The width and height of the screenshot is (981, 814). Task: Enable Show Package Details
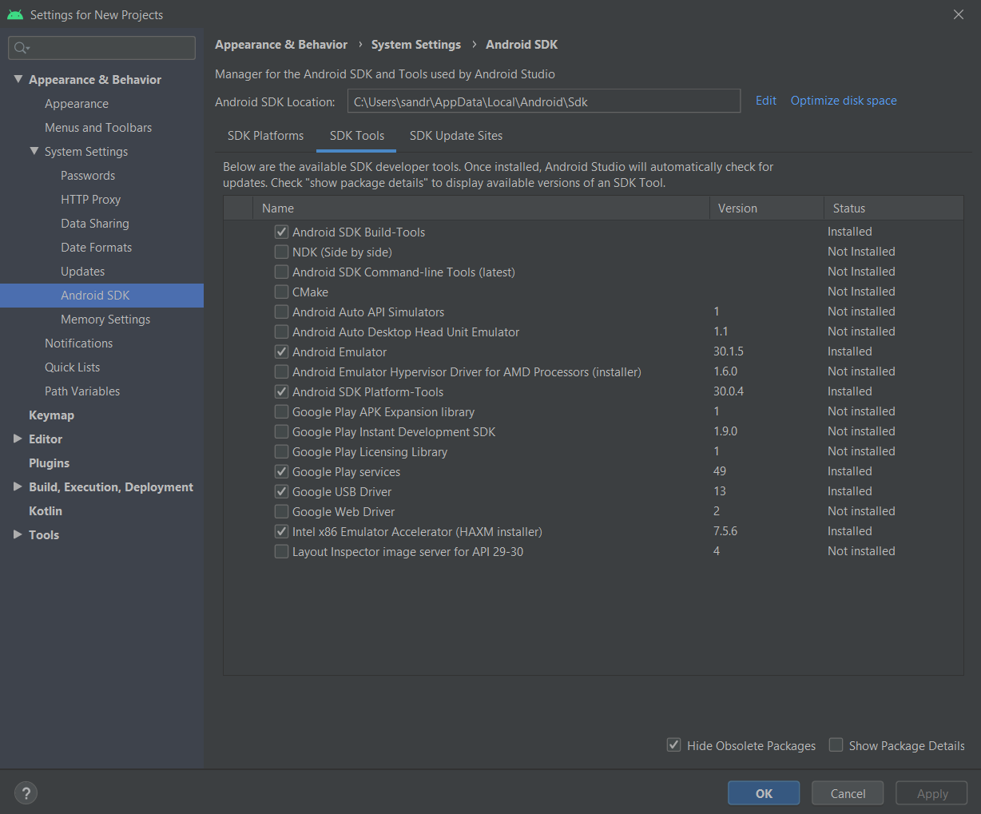[x=836, y=745]
